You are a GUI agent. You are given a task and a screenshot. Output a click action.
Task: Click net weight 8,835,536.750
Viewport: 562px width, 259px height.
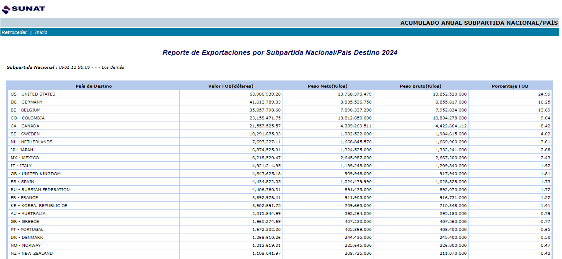click(x=356, y=102)
